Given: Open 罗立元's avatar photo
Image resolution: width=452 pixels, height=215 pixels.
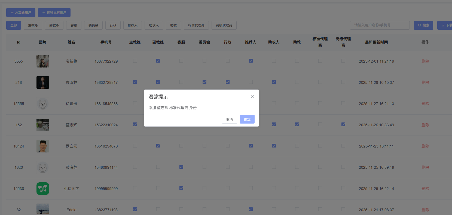Looking at the screenshot, I should click(x=43, y=146).
